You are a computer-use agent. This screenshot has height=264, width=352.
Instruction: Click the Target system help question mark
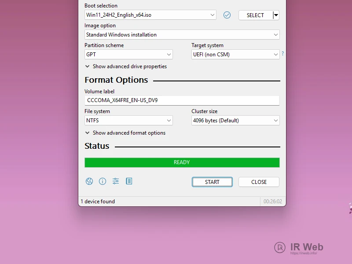coord(282,53)
